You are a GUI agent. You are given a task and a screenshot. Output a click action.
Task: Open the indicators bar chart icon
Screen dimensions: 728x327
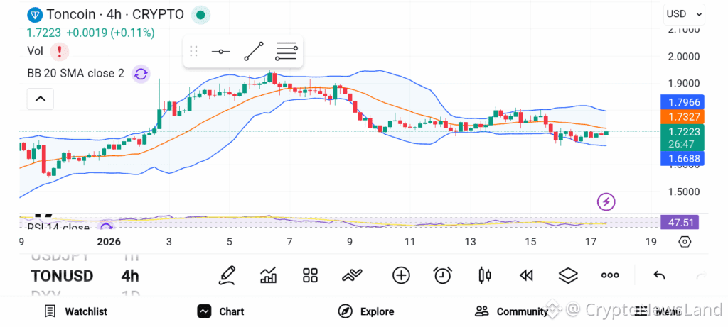268,275
